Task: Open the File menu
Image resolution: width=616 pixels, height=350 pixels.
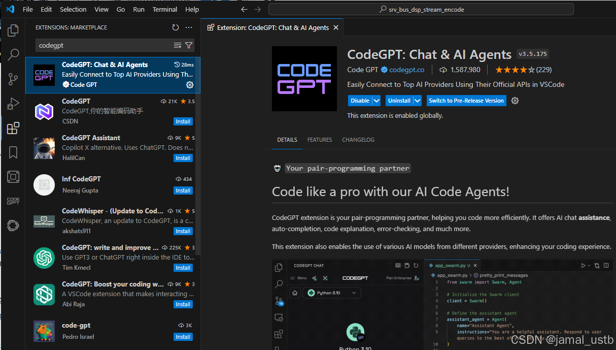Action: (28, 9)
